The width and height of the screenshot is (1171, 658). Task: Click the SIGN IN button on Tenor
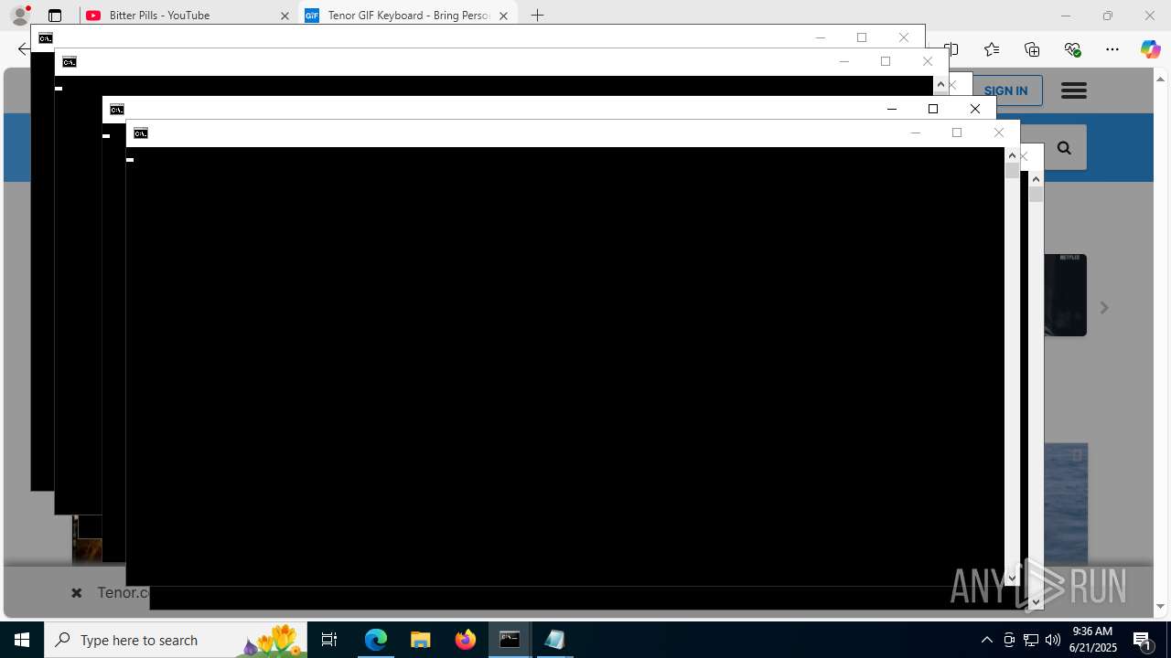1006,90
